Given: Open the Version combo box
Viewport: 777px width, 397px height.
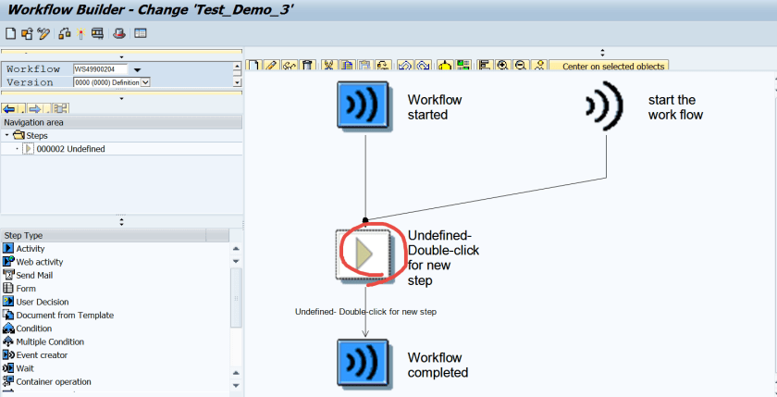Looking at the screenshot, I should click(x=112, y=82).
